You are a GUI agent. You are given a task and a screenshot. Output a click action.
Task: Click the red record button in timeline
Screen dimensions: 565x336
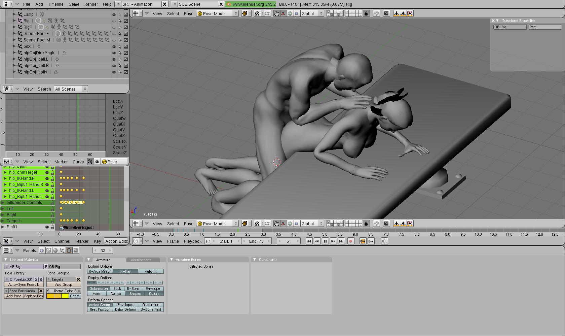(x=350, y=241)
